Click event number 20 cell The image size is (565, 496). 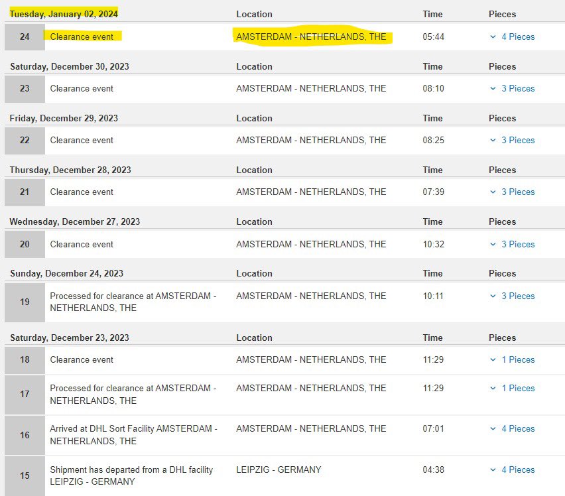pos(25,244)
